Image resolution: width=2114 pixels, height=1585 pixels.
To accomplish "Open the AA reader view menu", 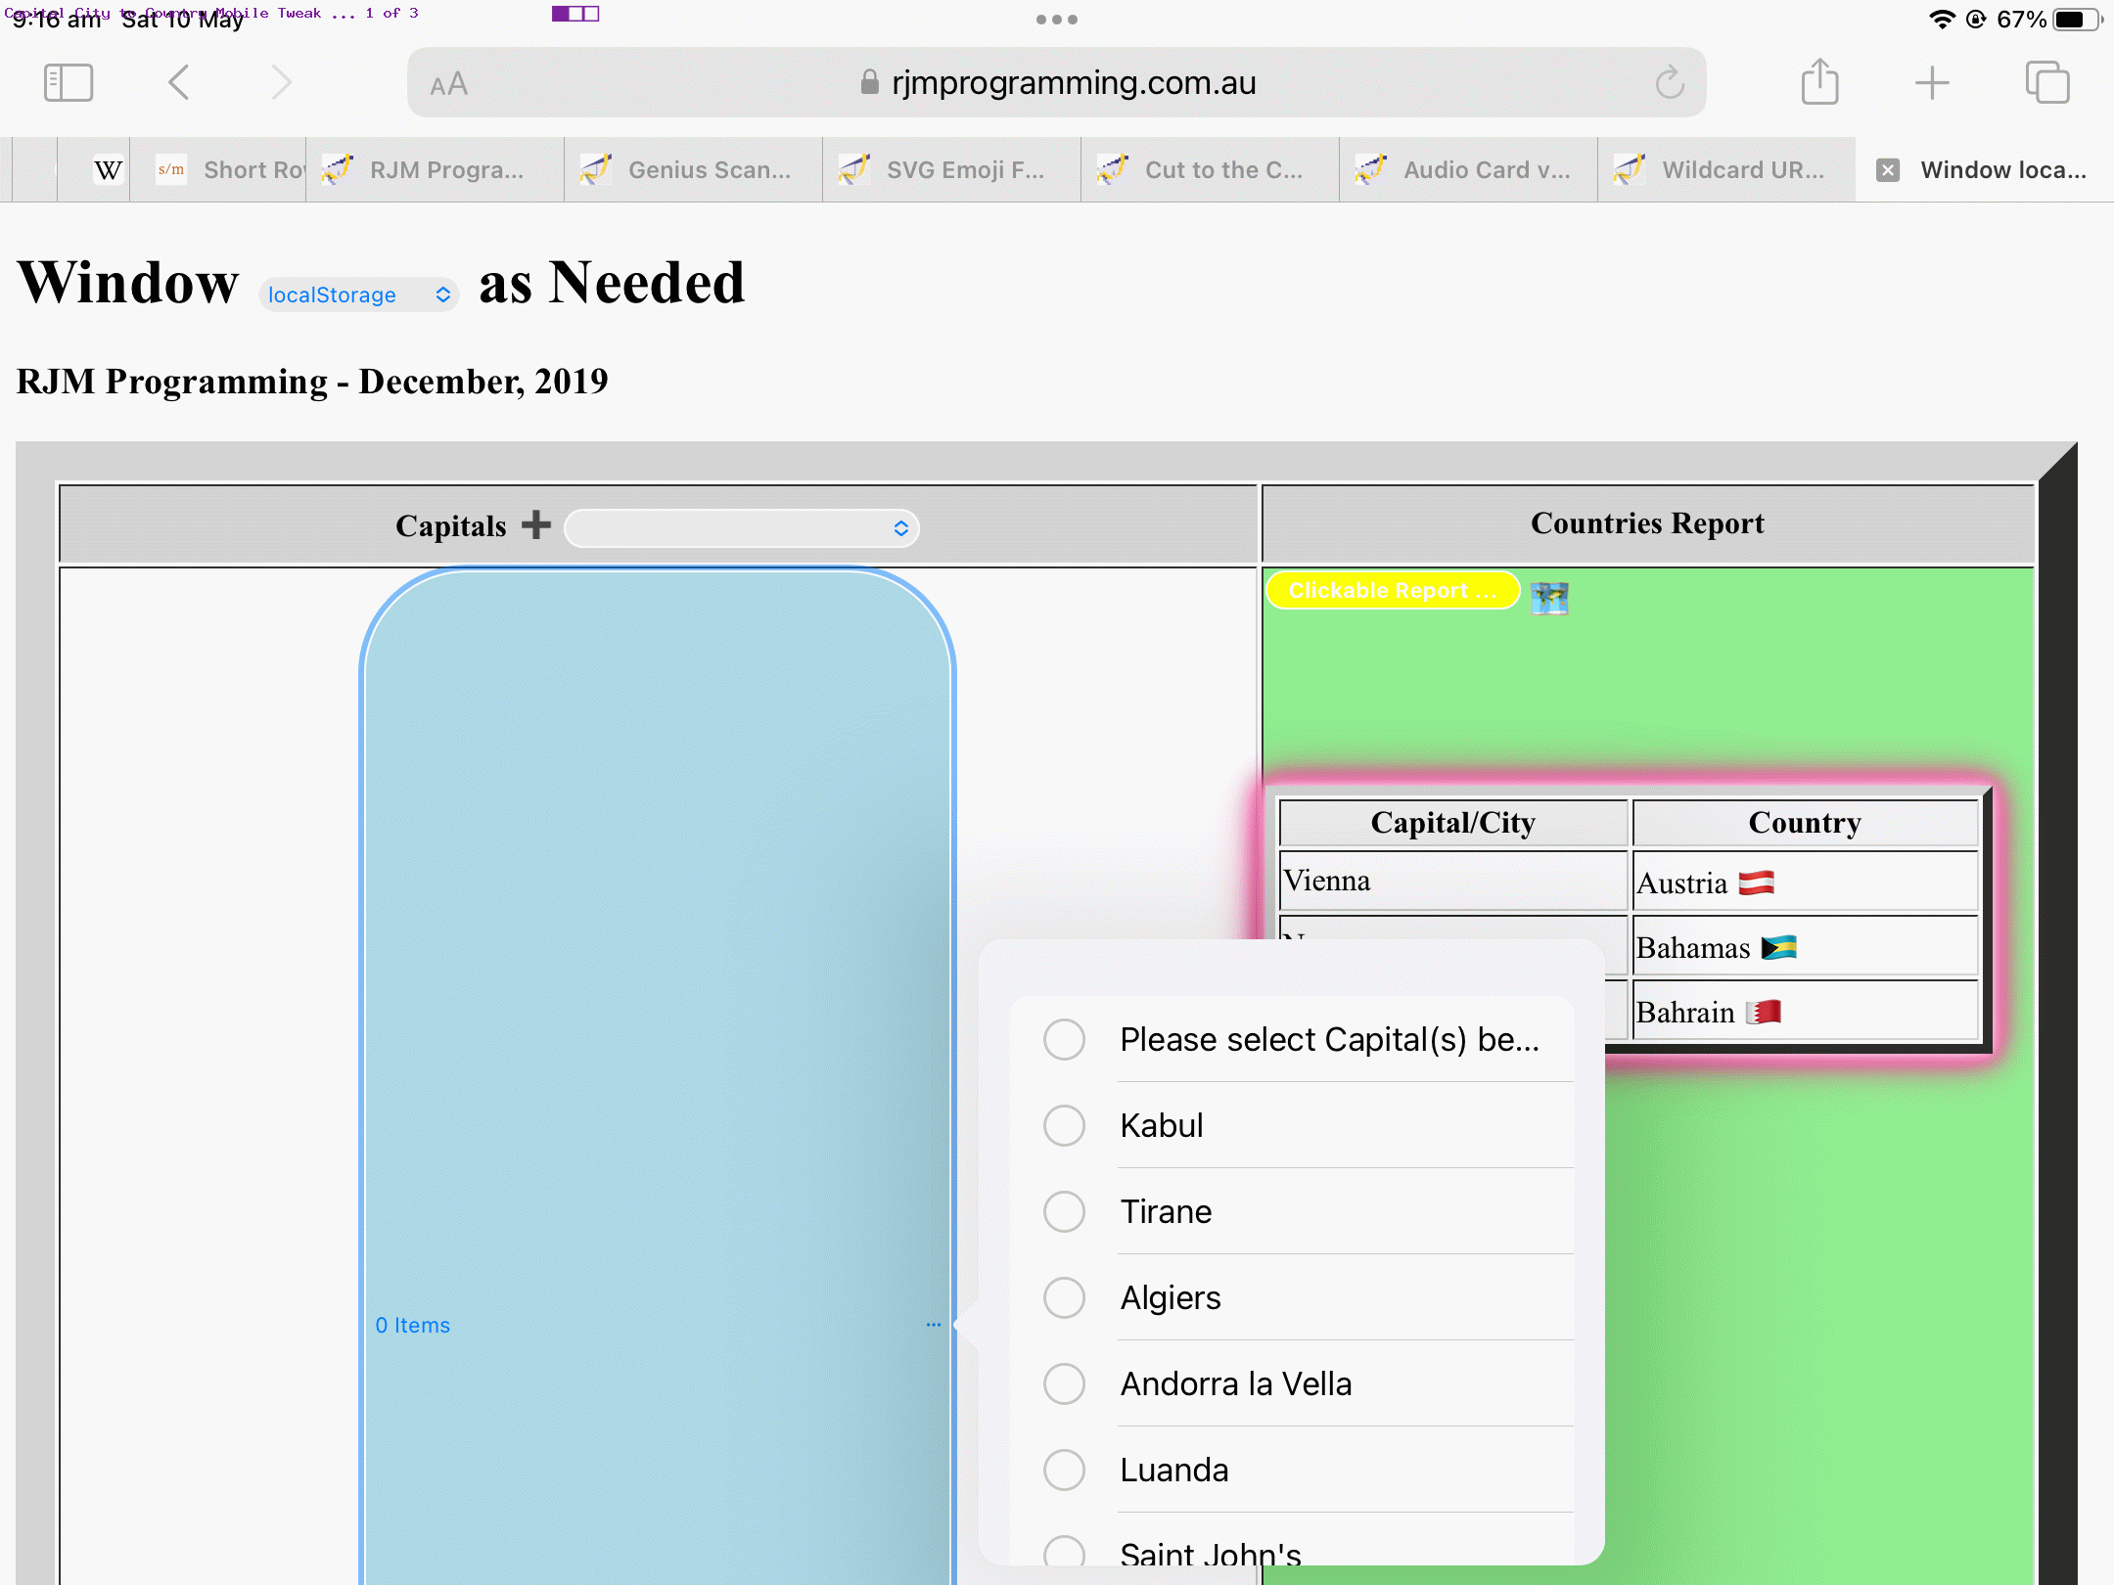I will click(x=449, y=85).
